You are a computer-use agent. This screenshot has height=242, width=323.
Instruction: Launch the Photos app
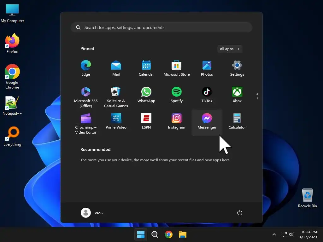tap(207, 68)
